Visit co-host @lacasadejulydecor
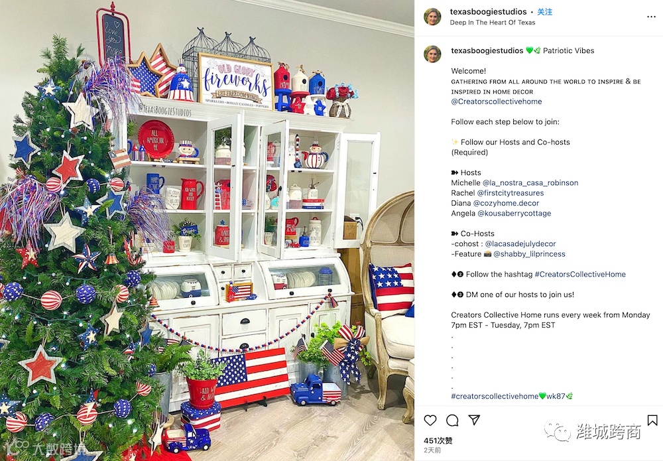Viewport: 663px width, 461px height. tap(520, 243)
